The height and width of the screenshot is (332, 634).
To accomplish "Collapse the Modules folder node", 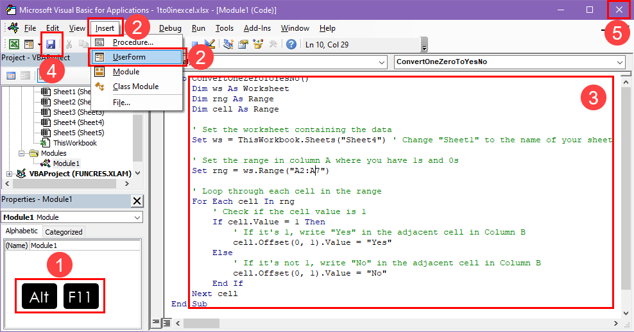I will 21,153.
